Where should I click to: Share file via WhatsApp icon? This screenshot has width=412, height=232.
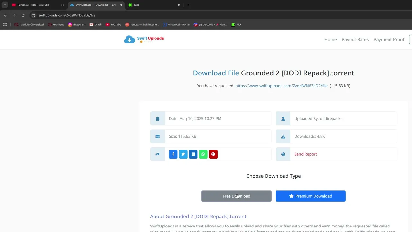click(x=203, y=154)
